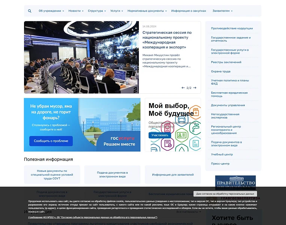Open «Негосударственная экспертиза» sidebar link
286x225 pixels.
coord(225,116)
